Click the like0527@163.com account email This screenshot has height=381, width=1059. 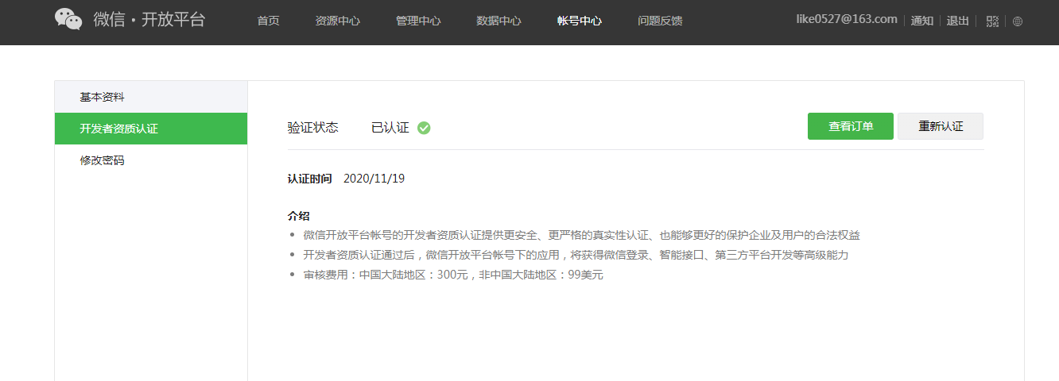tap(847, 19)
